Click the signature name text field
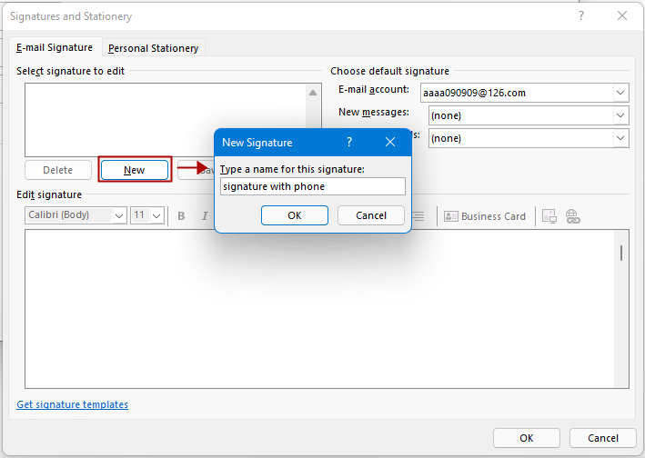 pos(312,186)
